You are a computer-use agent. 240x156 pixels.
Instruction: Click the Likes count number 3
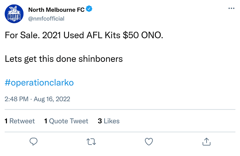click(x=100, y=121)
